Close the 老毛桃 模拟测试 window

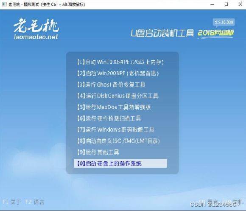tap(240, 4)
